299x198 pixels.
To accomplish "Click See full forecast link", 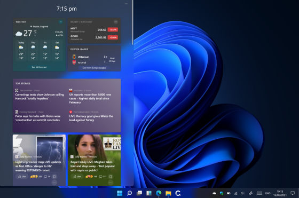I will click(x=39, y=67).
